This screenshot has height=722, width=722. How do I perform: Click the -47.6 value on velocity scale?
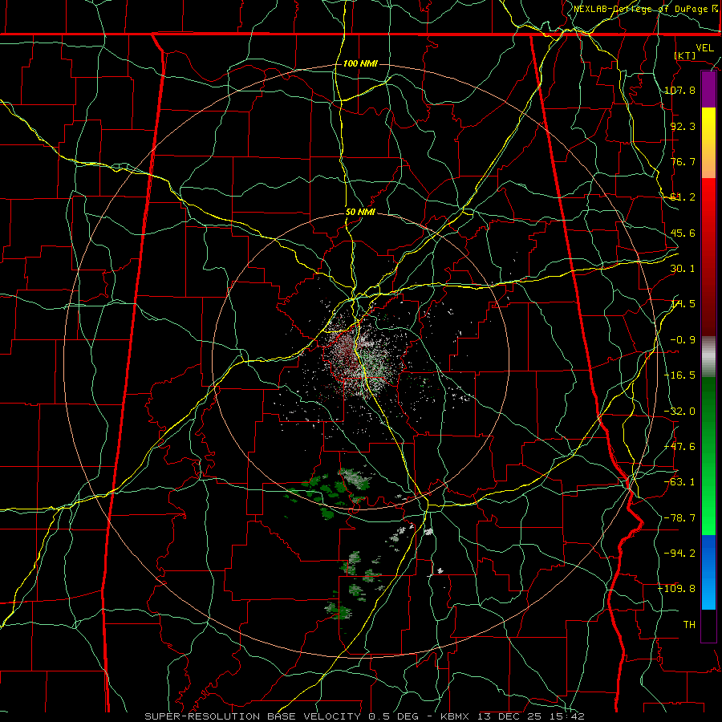[x=679, y=447]
